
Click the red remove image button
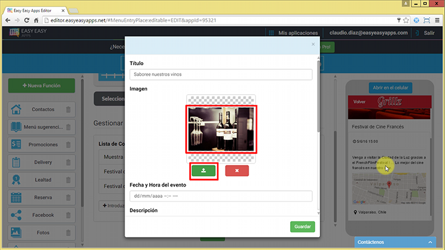237,171
